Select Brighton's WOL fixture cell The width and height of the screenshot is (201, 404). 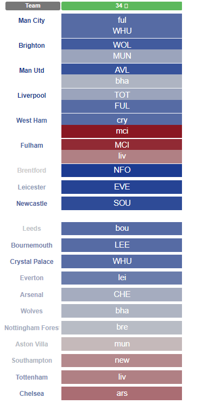122,45
